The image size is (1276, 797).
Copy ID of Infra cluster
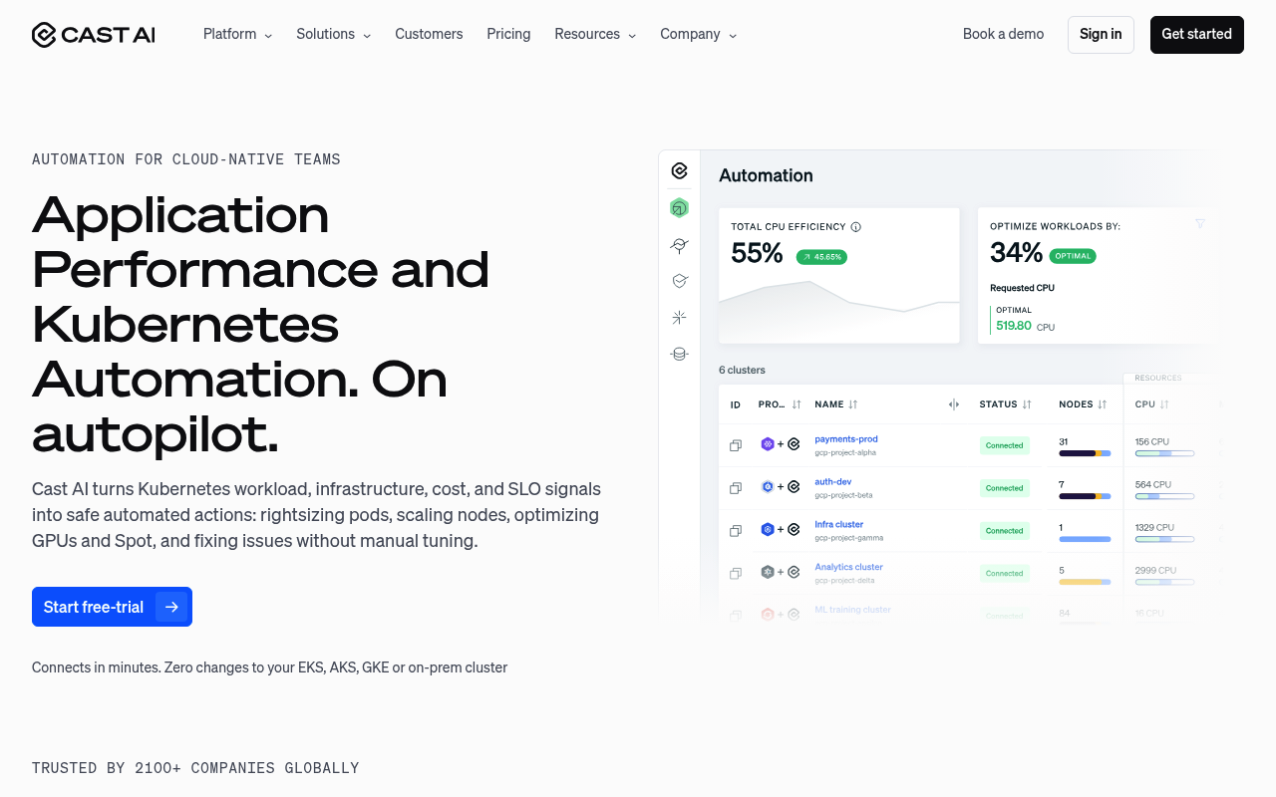(736, 531)
